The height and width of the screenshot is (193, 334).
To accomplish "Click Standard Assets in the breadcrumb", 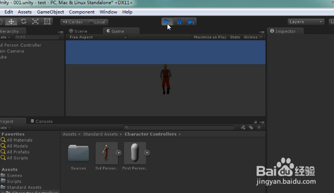I will pyautogui.click(x=100, y=134).
